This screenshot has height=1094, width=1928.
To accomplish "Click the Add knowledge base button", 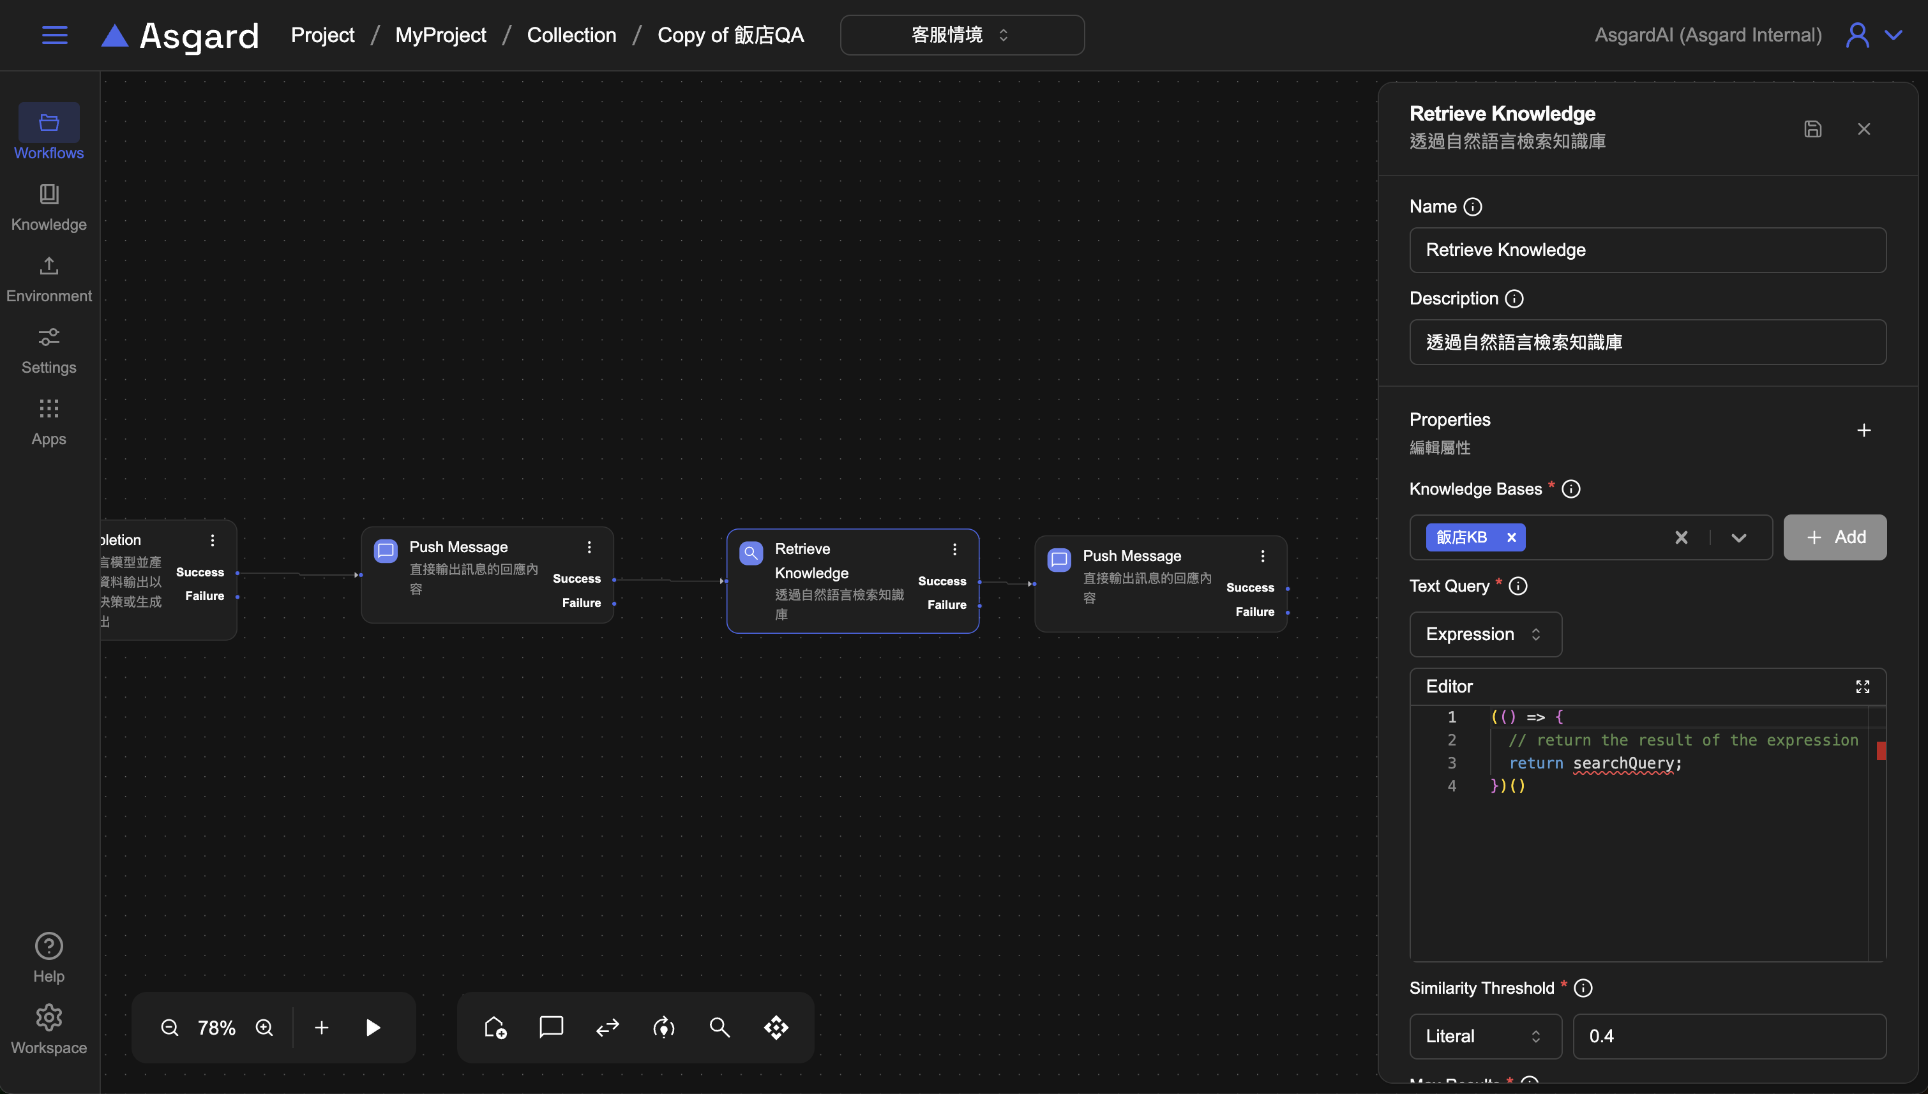I will [1834, 537].
